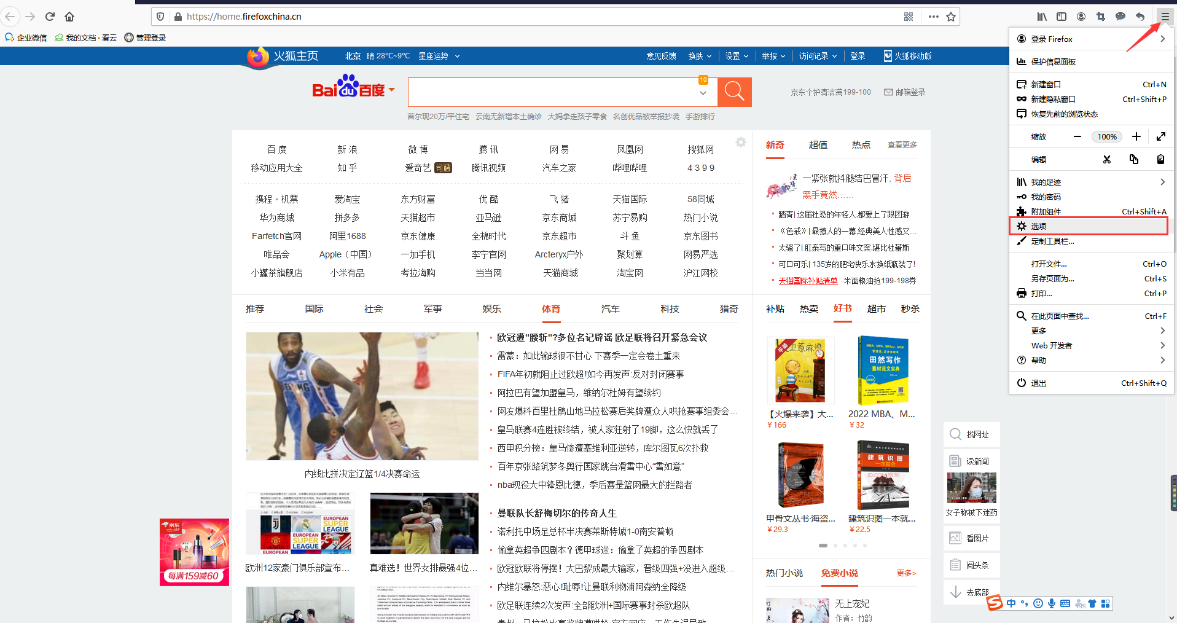Open the 管理登录 bookmark
This screenshot has width=1177, height=623.
point(145,37)
